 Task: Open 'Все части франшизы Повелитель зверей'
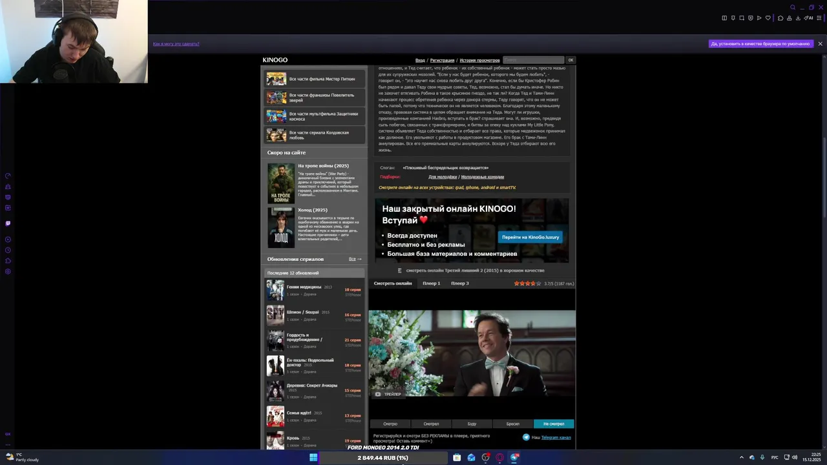pyautogui.click(x=315, y=98)
